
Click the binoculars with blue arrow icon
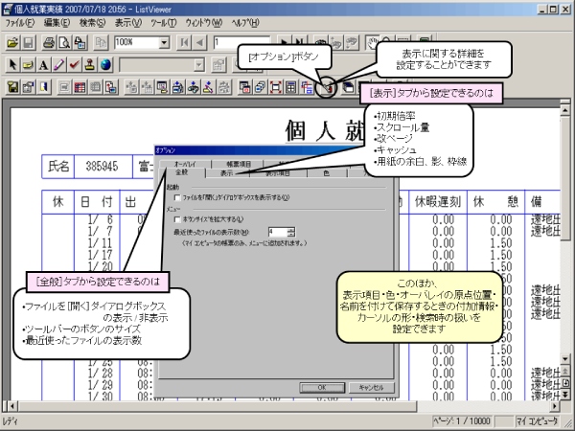tap(194, 87)
